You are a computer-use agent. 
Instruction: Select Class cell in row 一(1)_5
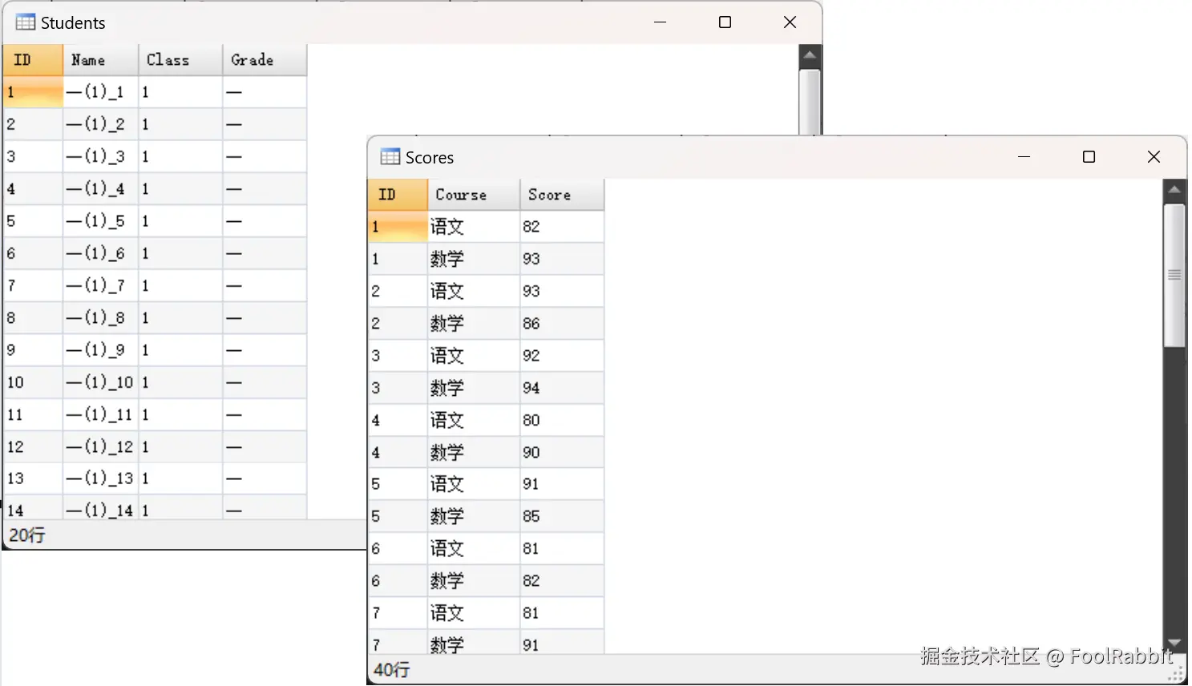click(x=180, y=221)
